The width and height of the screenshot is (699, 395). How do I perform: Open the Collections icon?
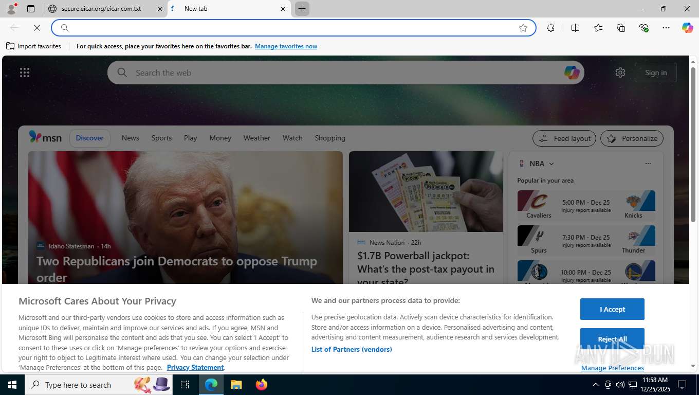click(x=621, y=28)
